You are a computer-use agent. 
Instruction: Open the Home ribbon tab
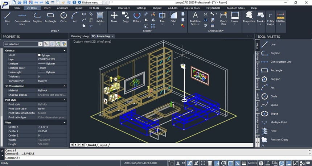[x=17, y=8]
